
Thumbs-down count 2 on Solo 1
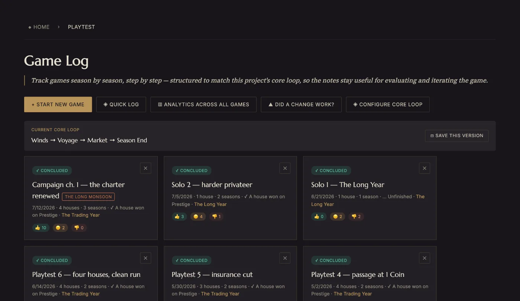(356, 217)
